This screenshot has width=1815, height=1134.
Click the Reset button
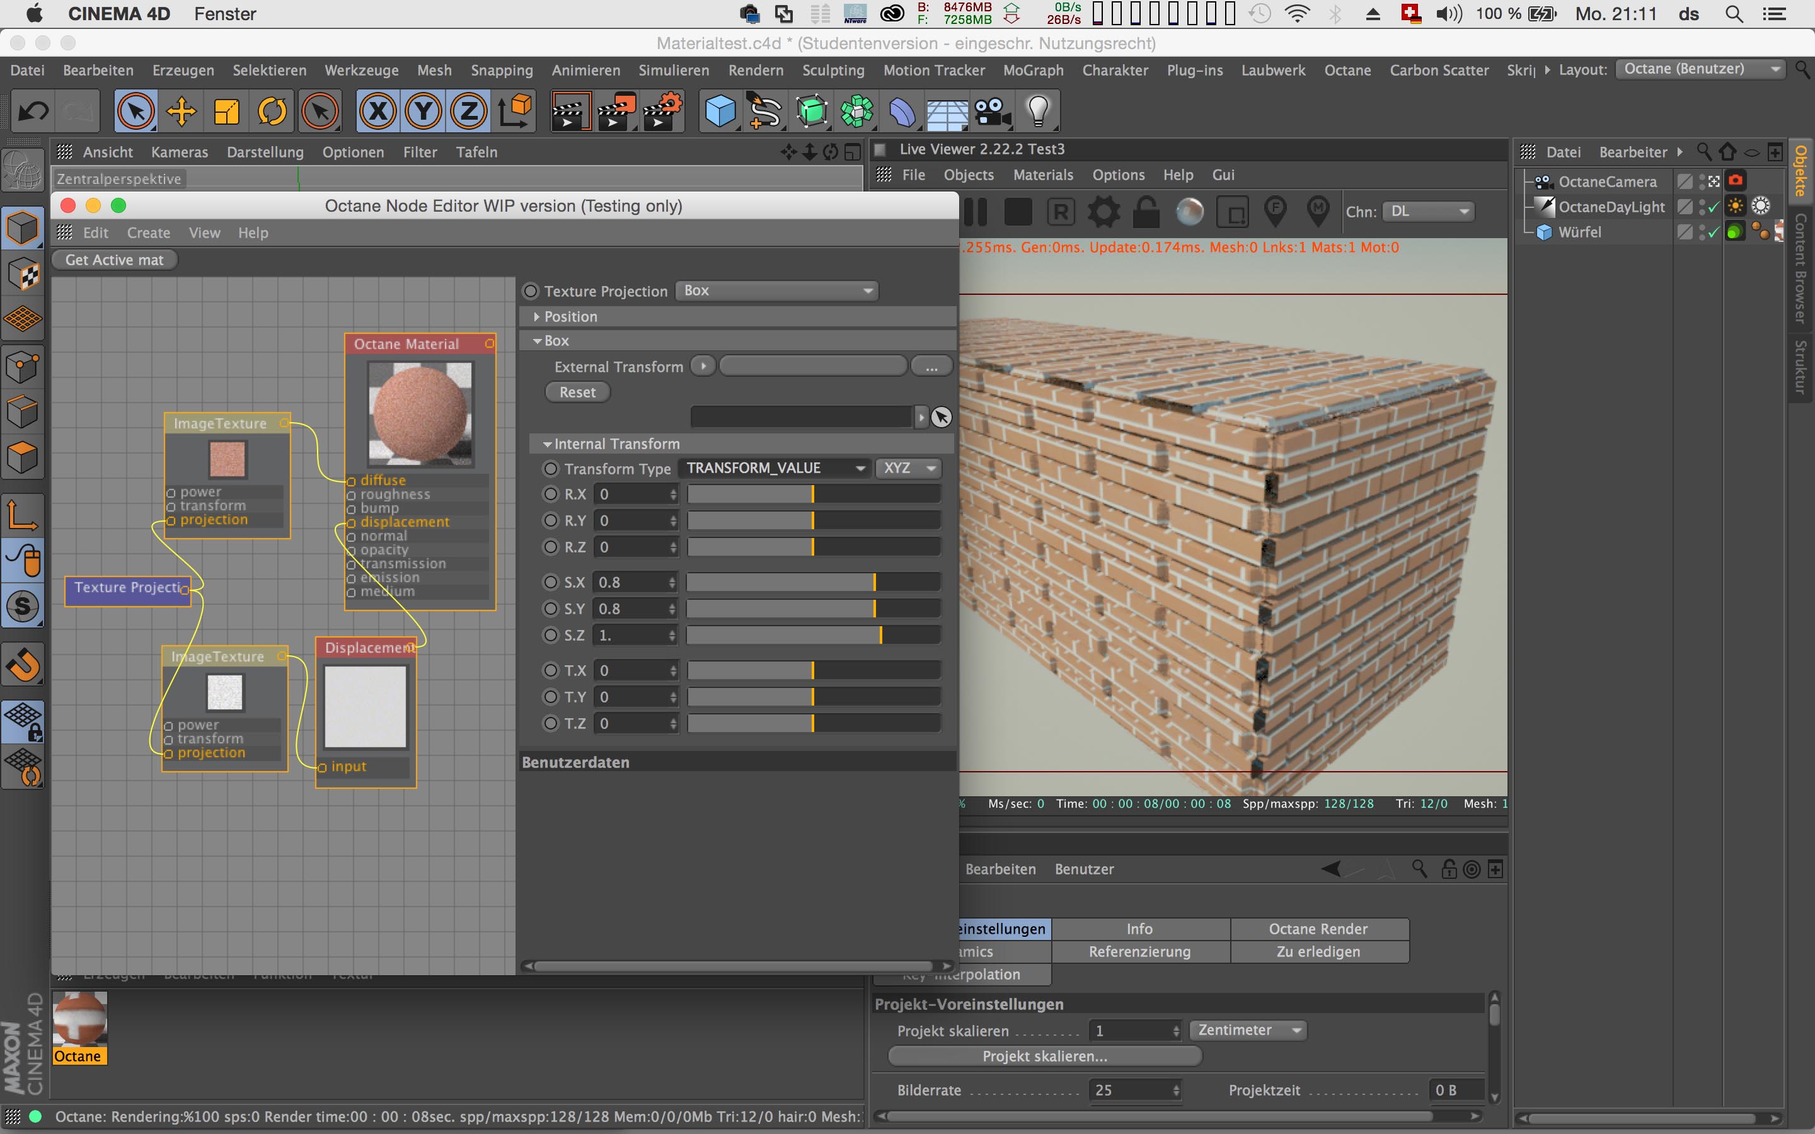click(577, 392)
